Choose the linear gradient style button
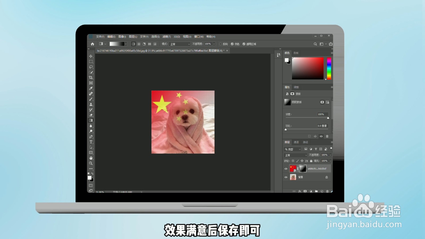Screen dimensions: 425x239 point(133,44)
